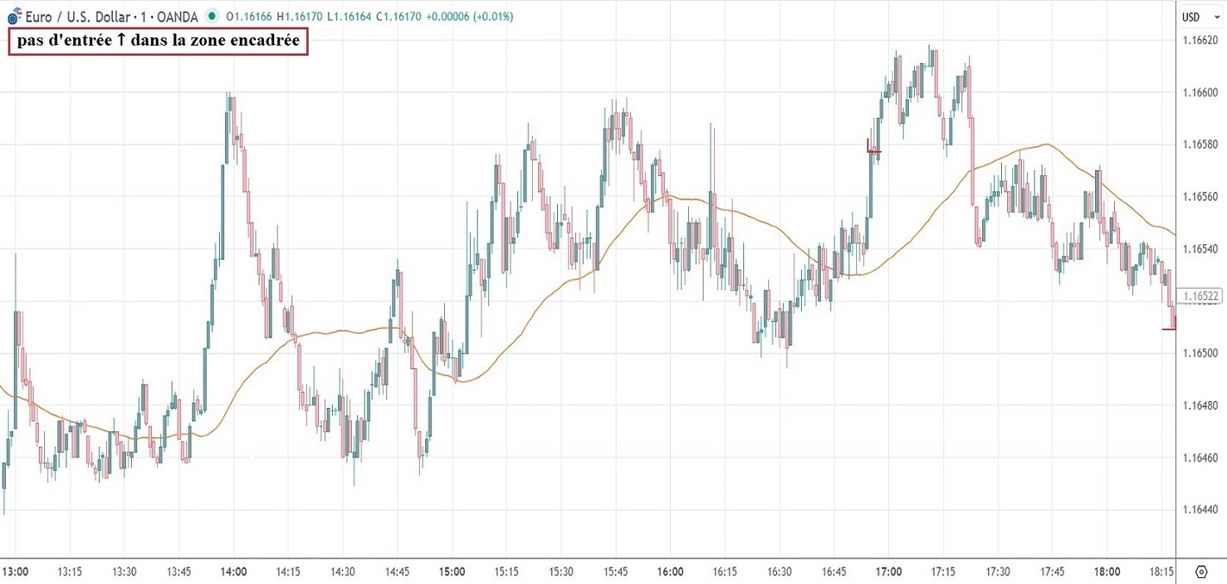
Task: Click the 17:45 time axis label
Action: pyautogui.click(x=1051, y=572)
